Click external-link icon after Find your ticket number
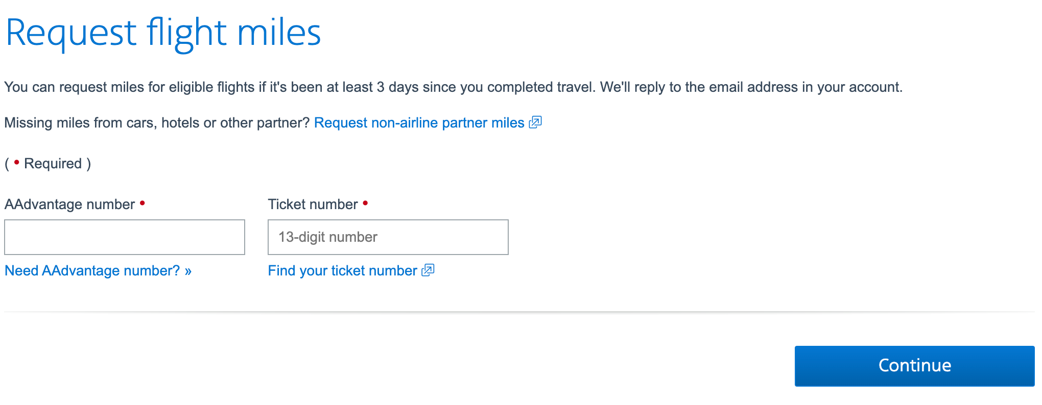Image resolution: width=1042 pixels, height=405 pixels. (428, 270)
